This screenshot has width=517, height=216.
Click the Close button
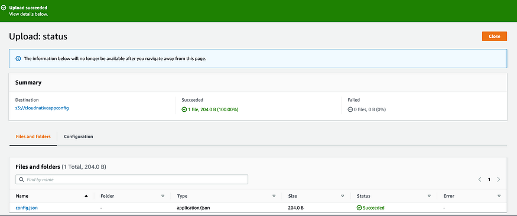(x=494, y=36)
